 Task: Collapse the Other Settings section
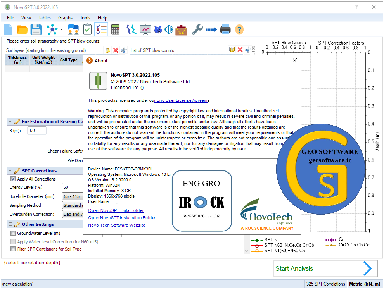point(10,224)
